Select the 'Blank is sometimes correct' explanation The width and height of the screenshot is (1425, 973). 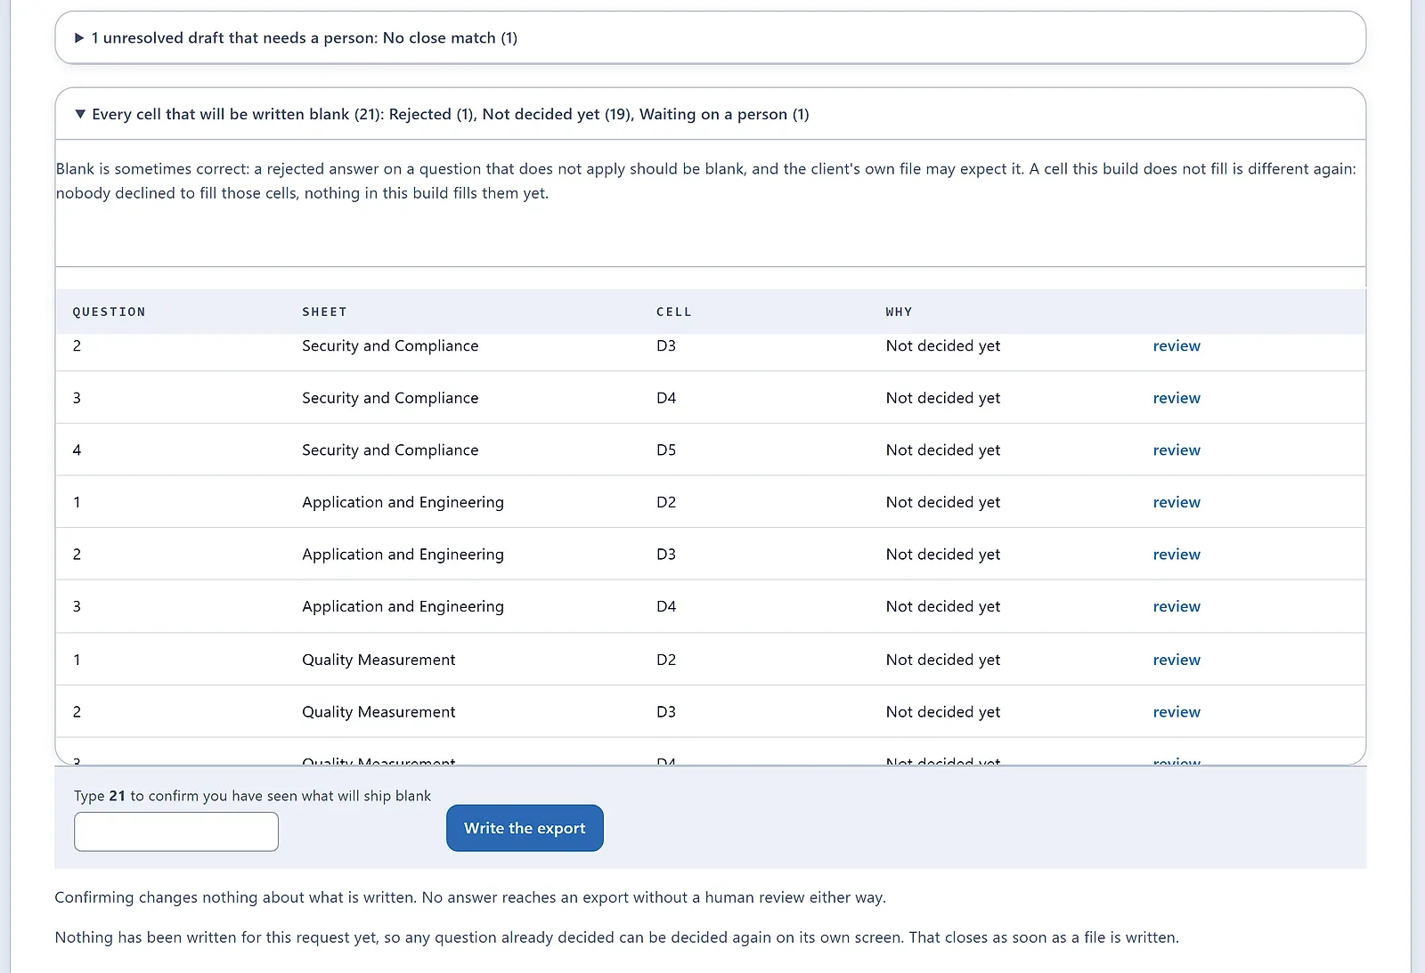(x=706, y=181)
